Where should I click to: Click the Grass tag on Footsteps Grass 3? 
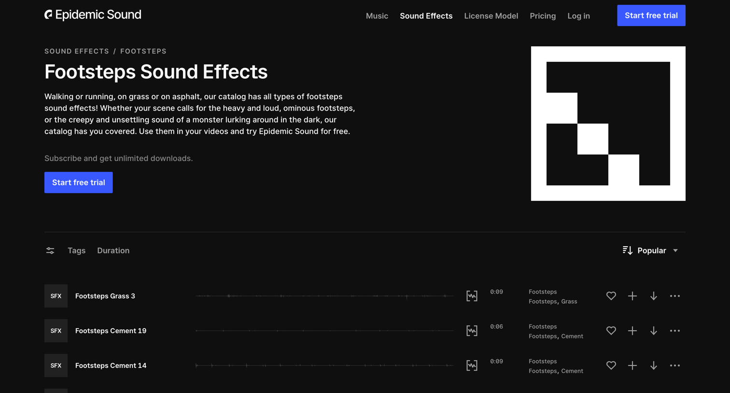[x=569, y=301]
